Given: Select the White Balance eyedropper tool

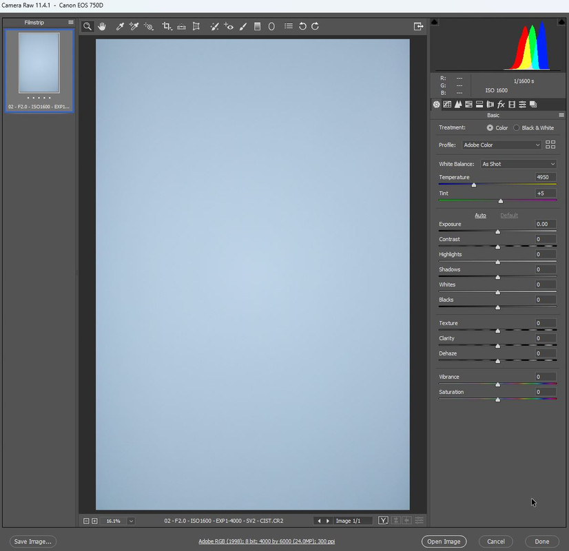Looking at the screenshot, I should click(120, 26).
